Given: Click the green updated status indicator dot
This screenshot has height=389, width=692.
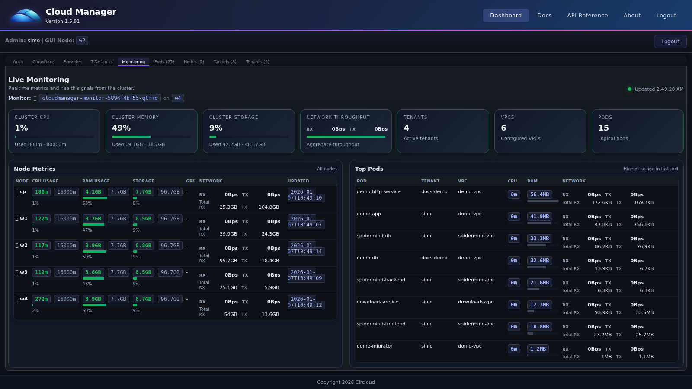Looking at the screenshot, I should pyautogui.click(x=630, y=89).
